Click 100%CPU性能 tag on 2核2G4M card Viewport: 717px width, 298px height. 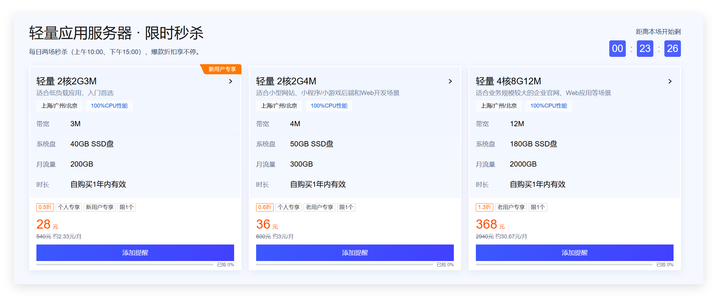(x=329, y=106)
